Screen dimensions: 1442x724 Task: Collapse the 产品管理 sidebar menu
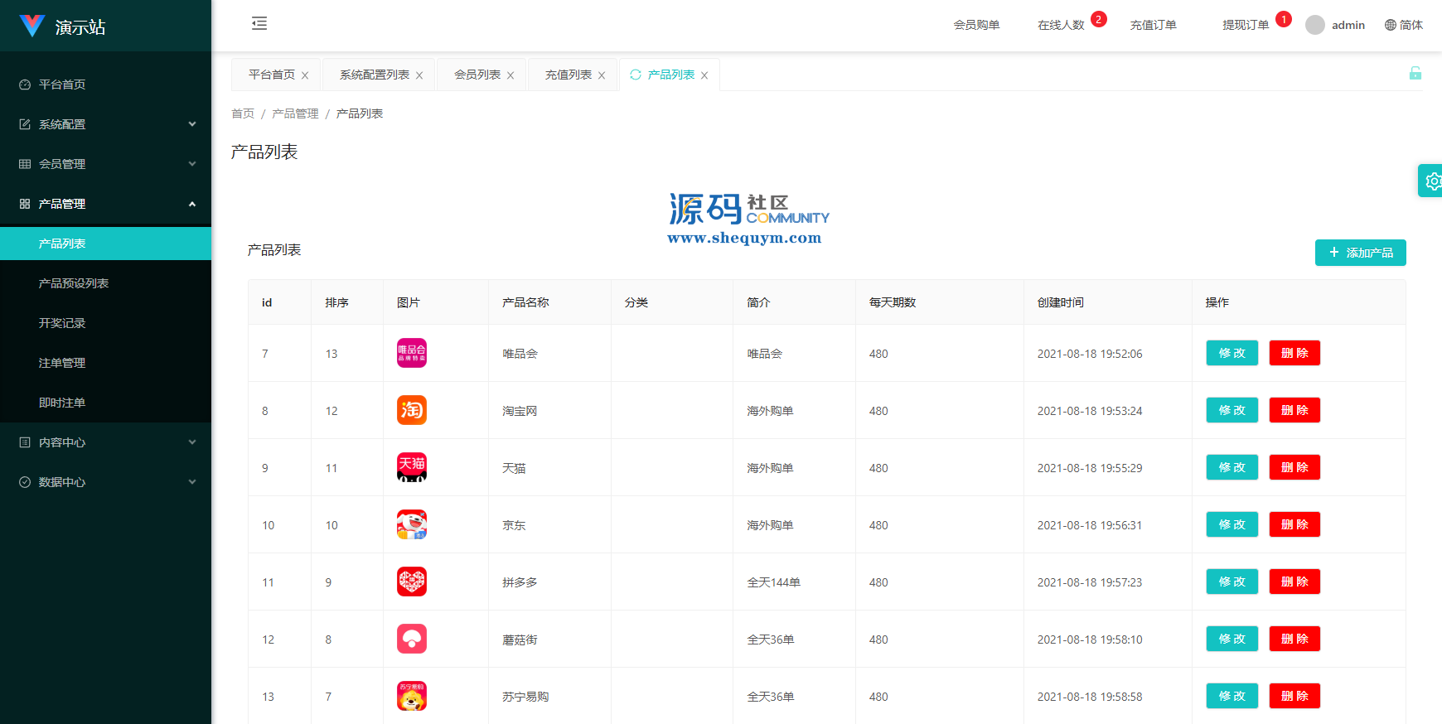(x=106, y=204)
